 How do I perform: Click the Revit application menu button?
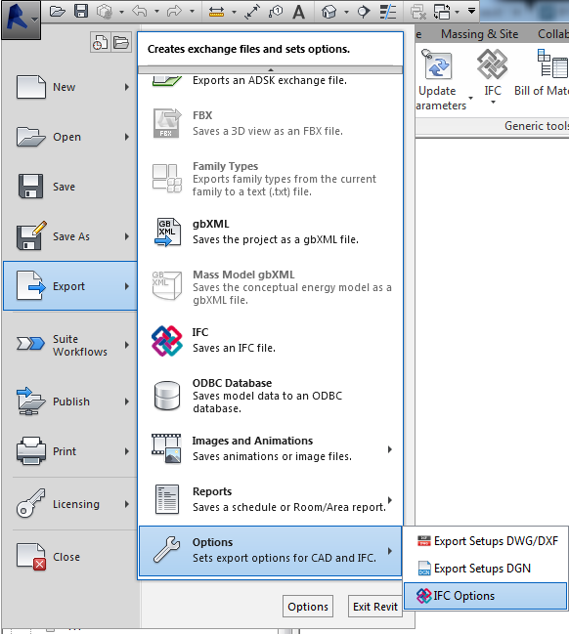click(21, 20)
